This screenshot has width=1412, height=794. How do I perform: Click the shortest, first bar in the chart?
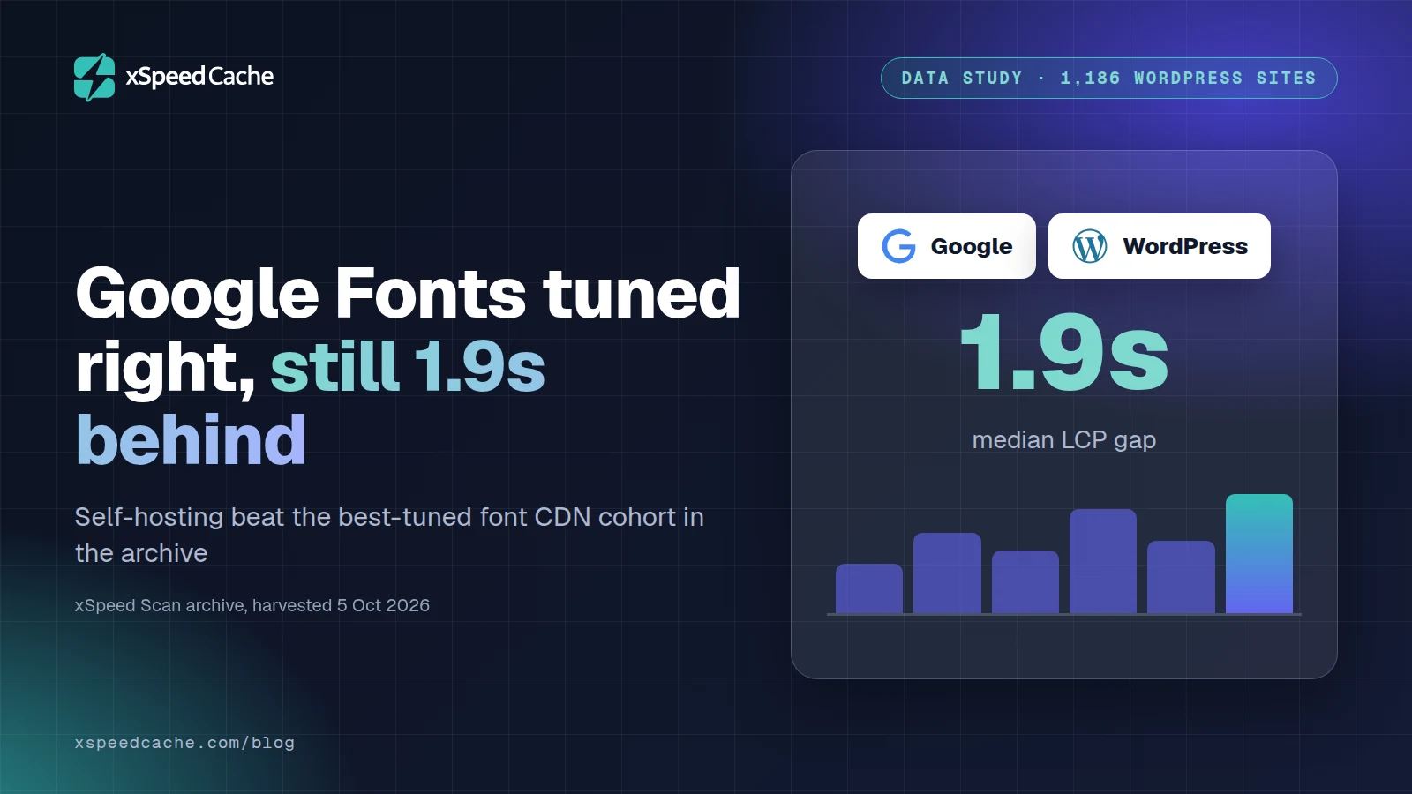click(869, 588)
